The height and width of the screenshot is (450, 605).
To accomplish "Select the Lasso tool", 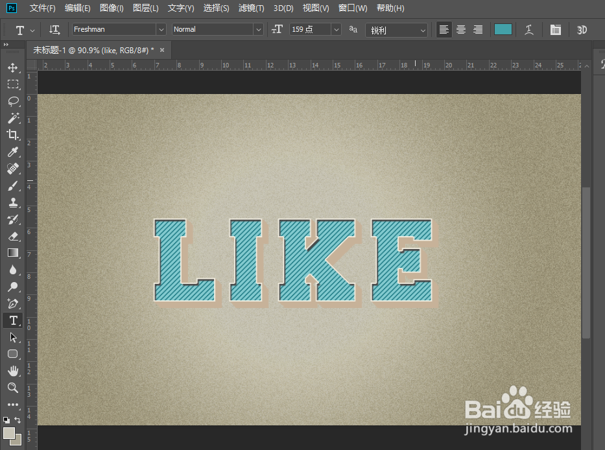I will (13, 101).
